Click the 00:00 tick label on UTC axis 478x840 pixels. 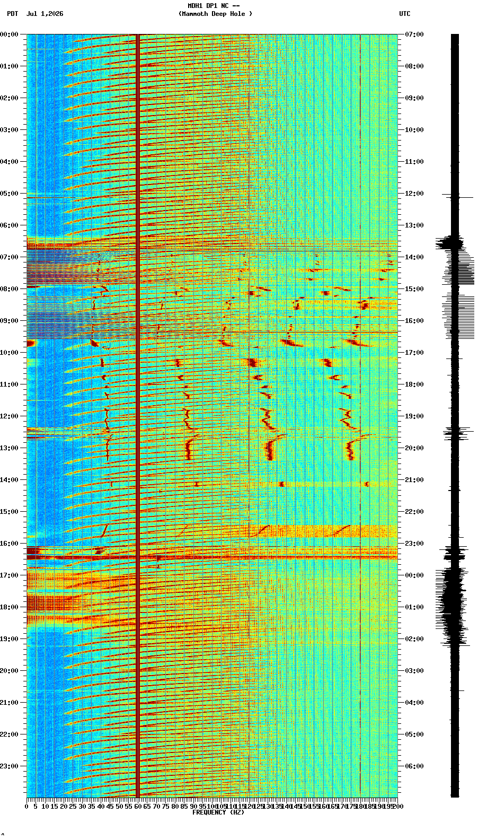[x=414, y=575]
